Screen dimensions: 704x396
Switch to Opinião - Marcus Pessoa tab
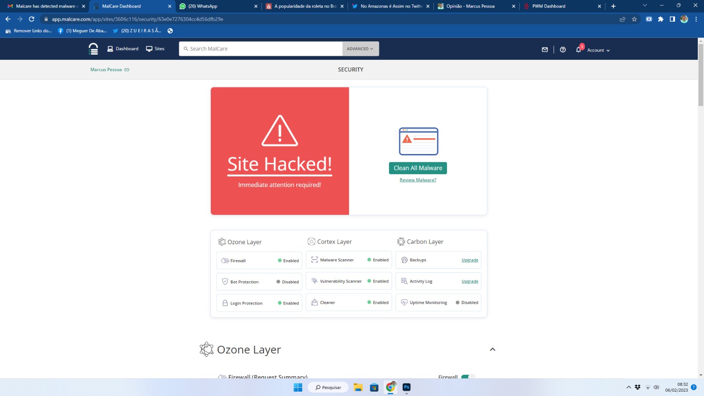click(477, 6)
